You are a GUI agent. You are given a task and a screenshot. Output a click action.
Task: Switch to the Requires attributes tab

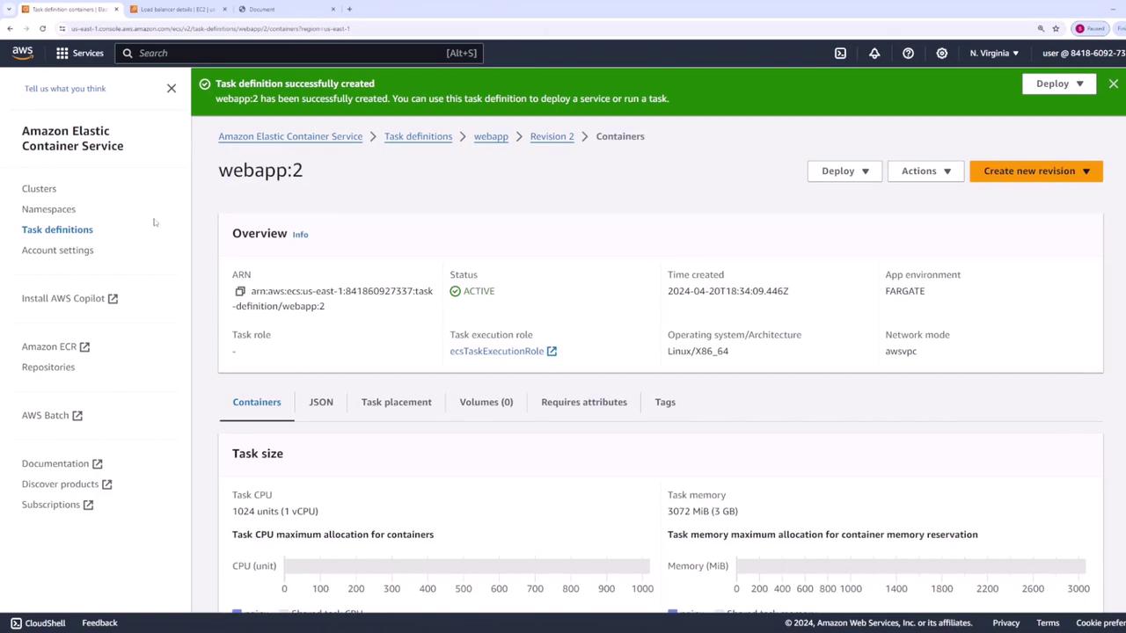(x=584, y=402)
